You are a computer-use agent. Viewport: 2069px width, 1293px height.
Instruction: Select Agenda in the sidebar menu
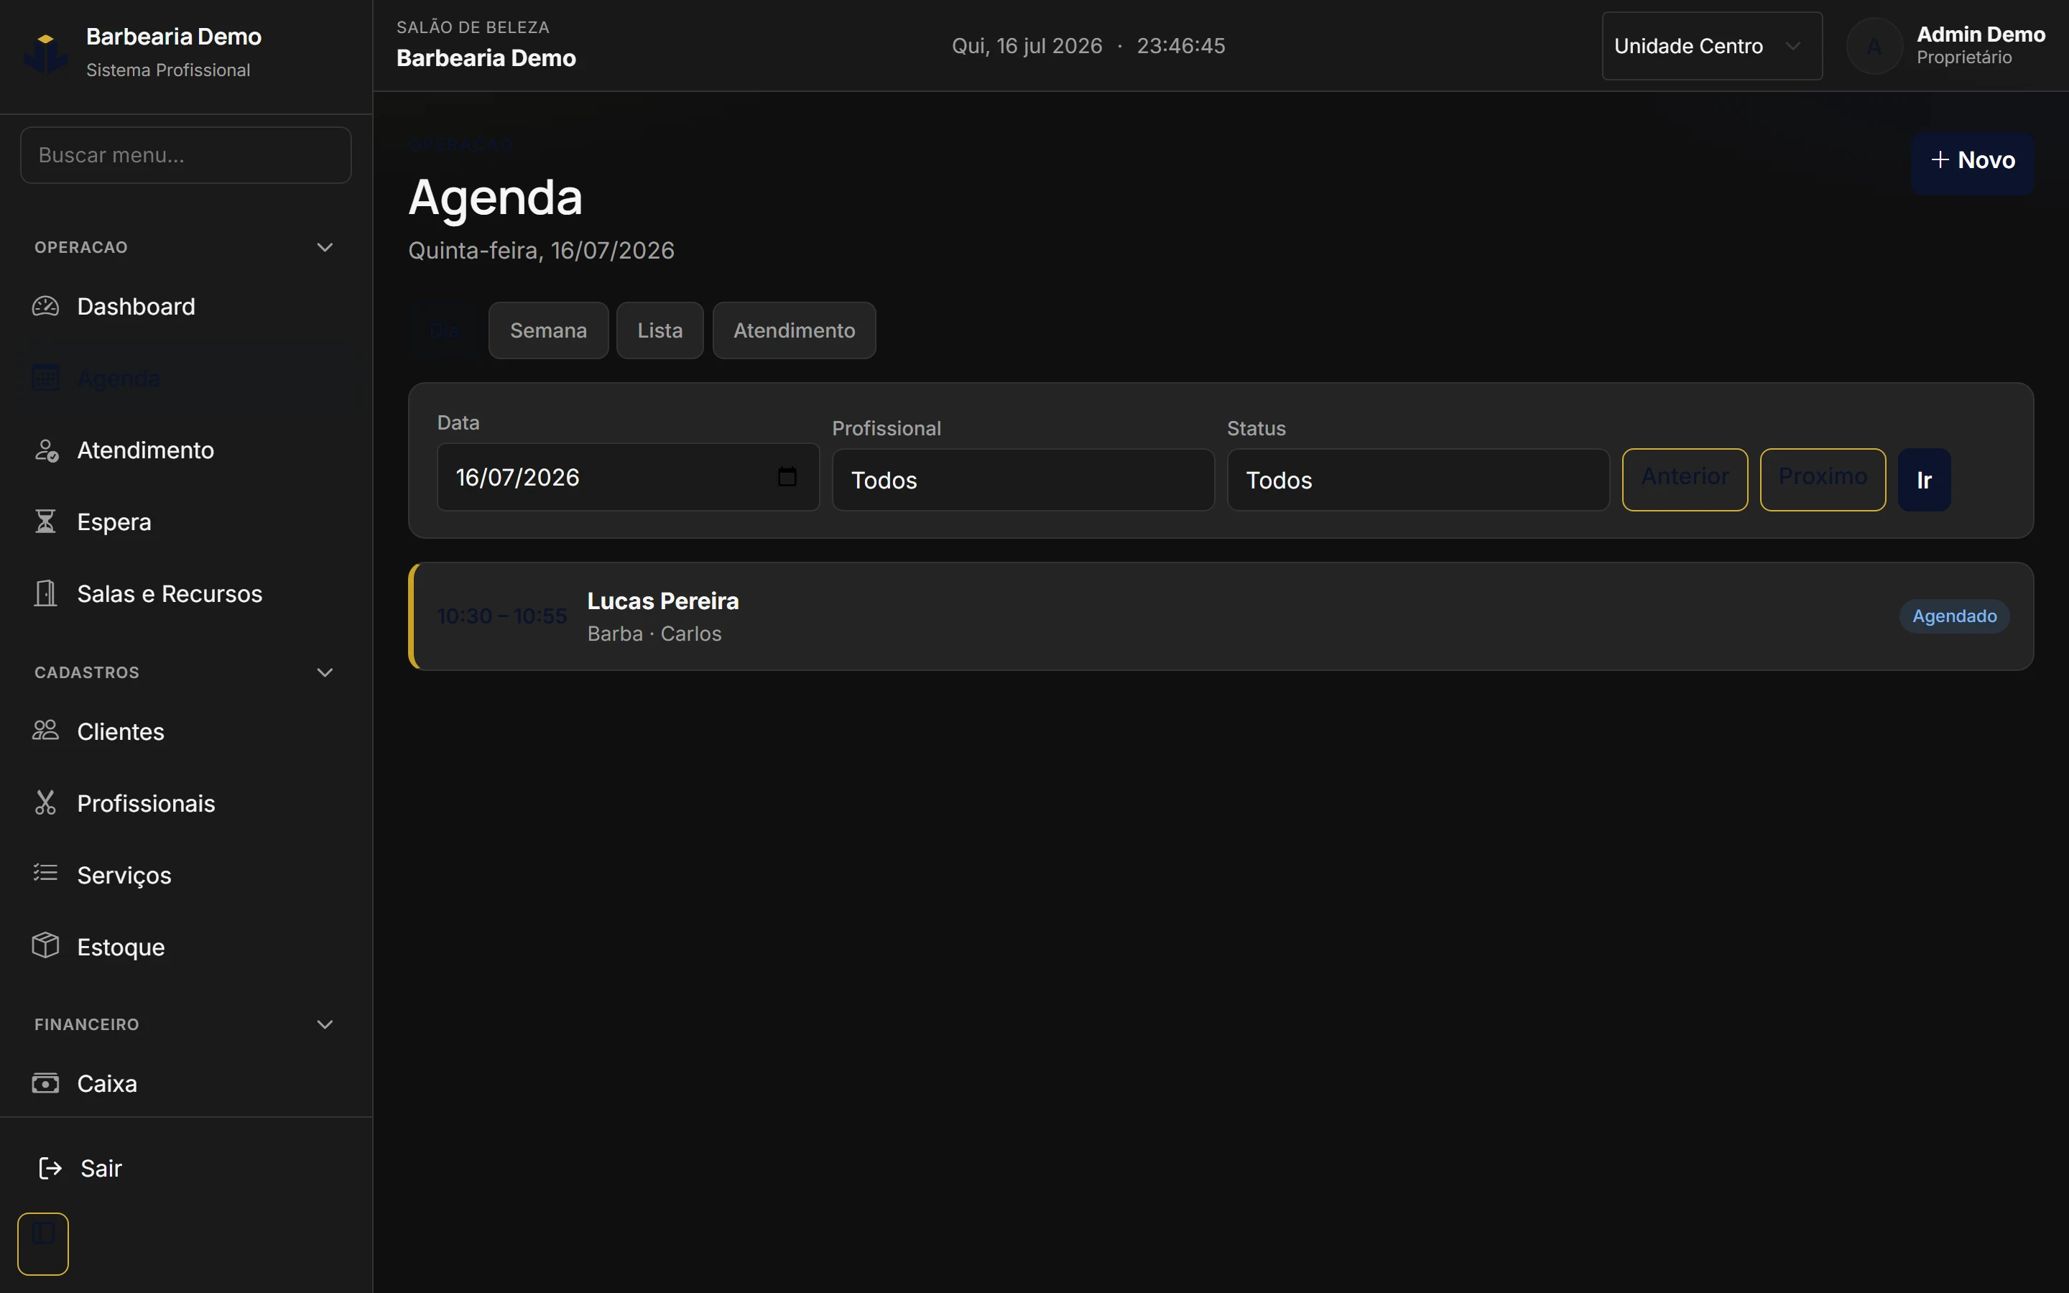pos(186,378)
